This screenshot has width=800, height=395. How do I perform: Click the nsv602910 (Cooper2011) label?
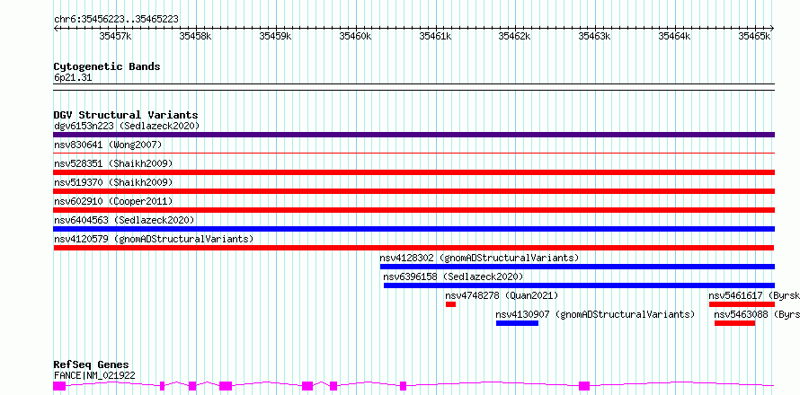[x=113, y=201]
